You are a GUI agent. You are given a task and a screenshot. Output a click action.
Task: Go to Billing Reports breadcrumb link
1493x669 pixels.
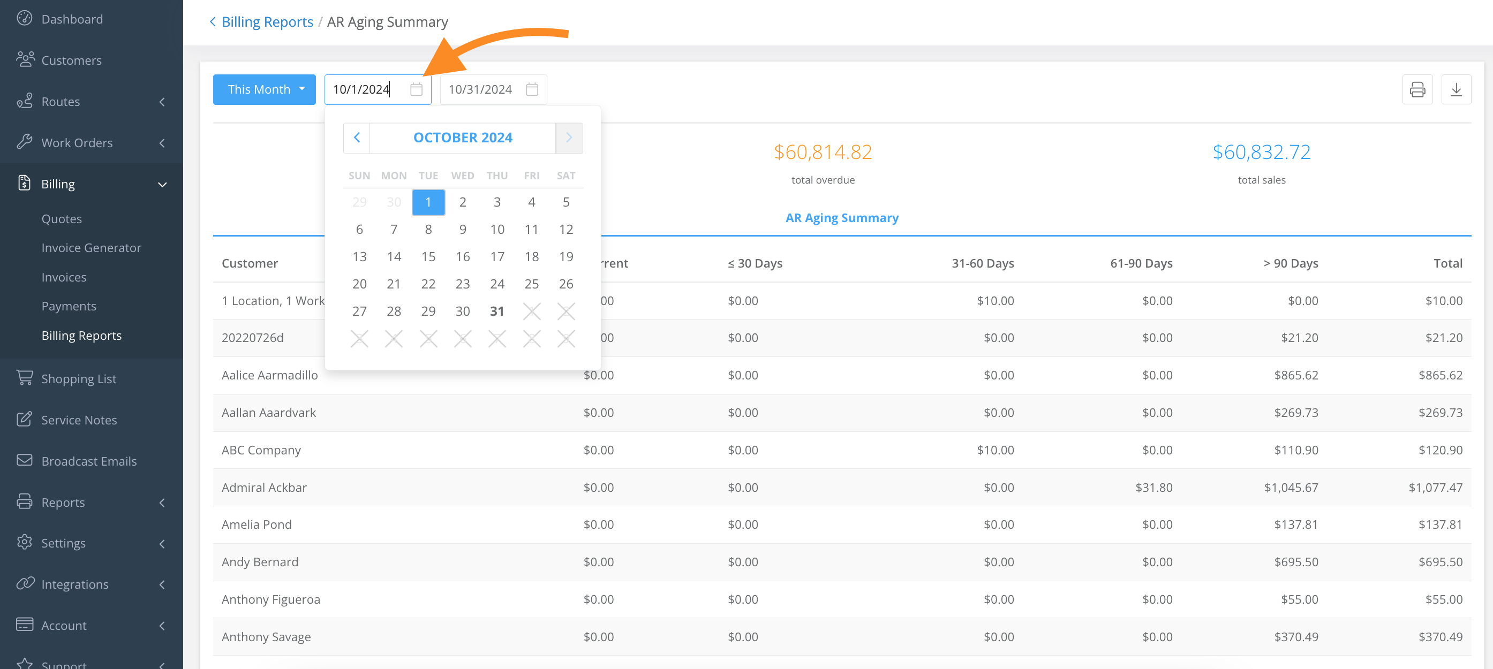(x=267, y=22)
